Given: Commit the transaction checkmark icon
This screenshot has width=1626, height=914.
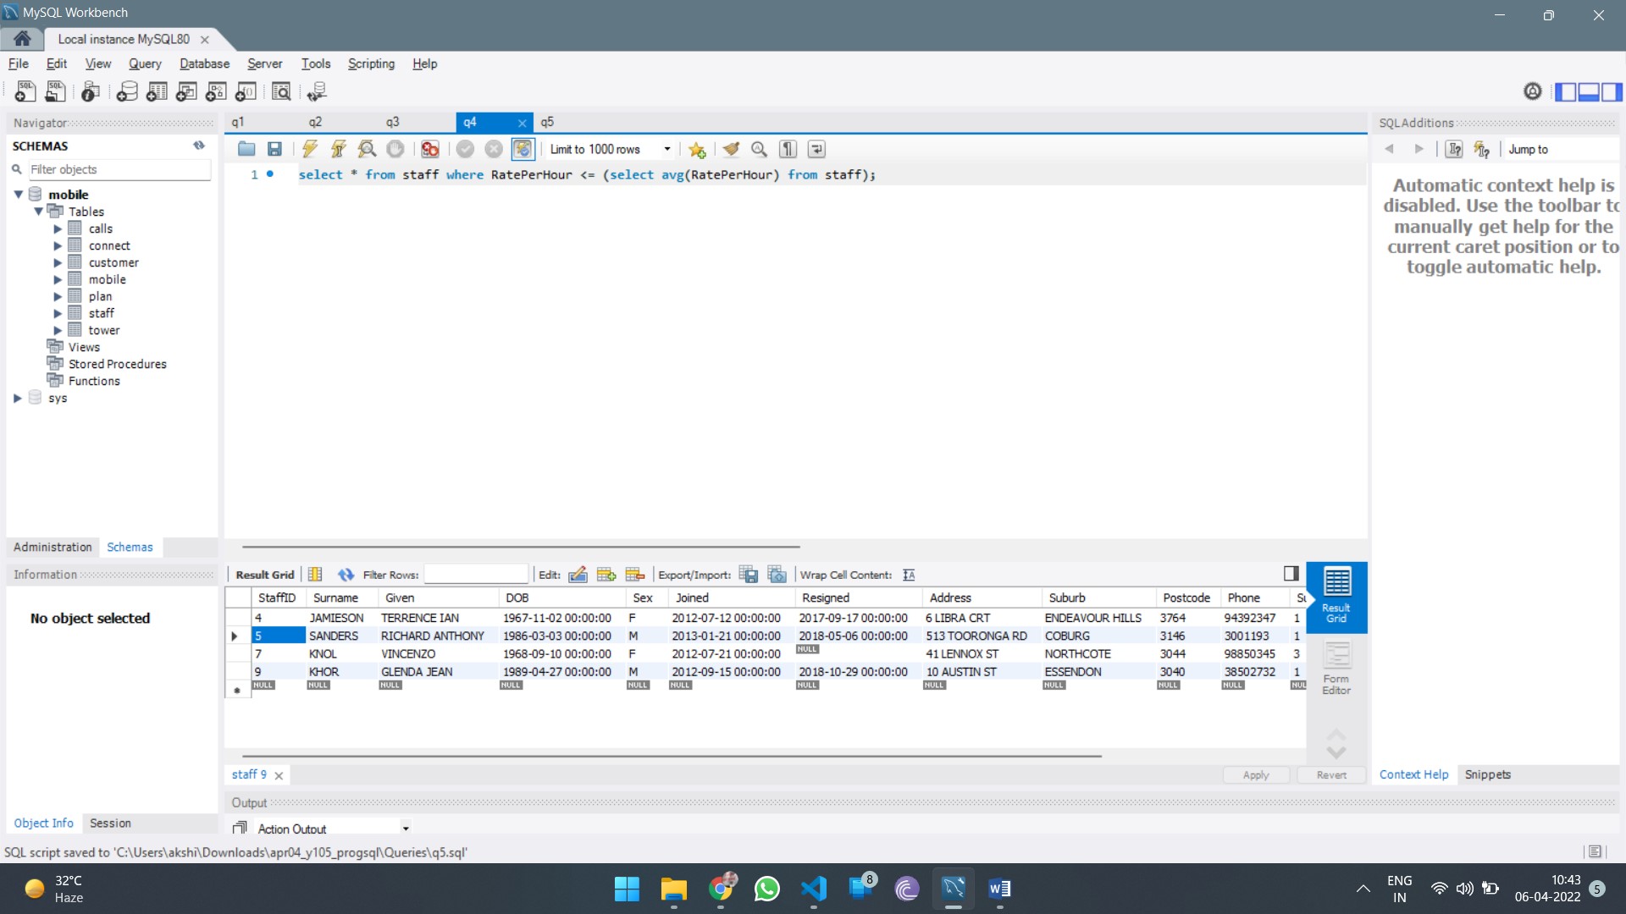Looking at the screenshot, I should (465, 149).
